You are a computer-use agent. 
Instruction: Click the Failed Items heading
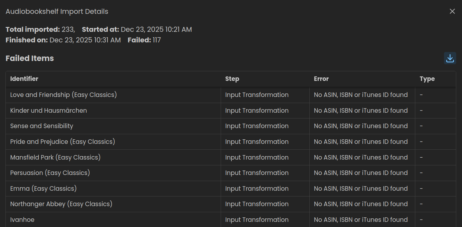[x=30, y=58]
